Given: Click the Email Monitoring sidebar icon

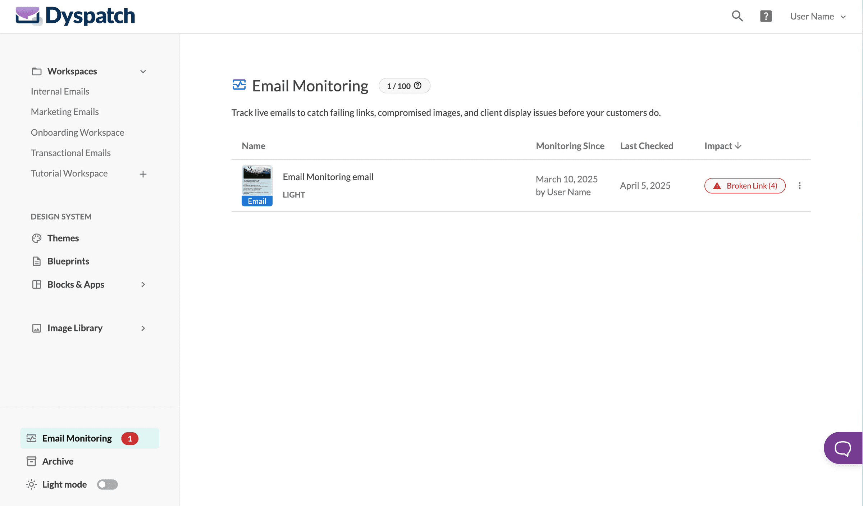Looking at the screenshot, I should (31, 438).
